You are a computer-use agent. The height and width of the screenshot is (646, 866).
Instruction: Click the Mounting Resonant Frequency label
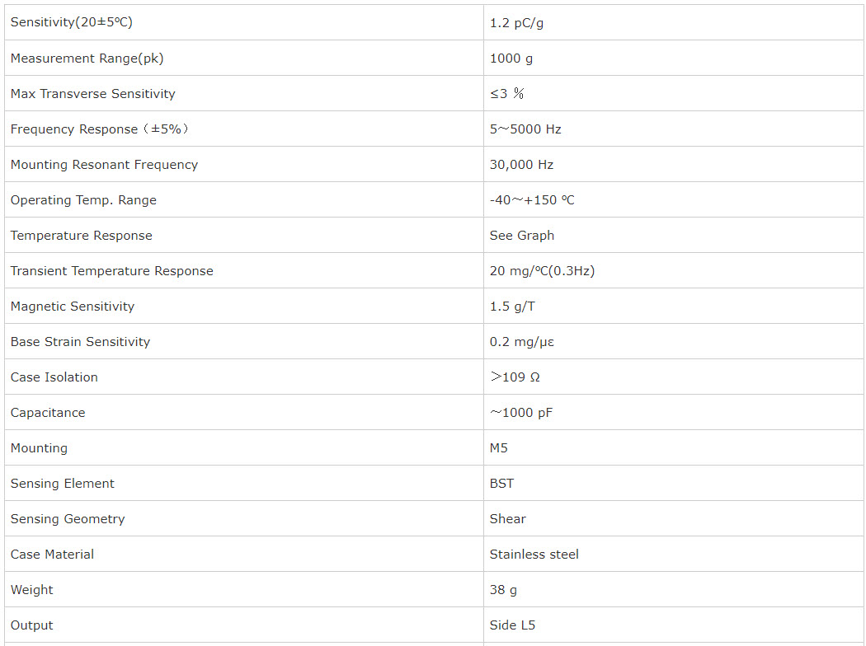click(x=104, y=165)
